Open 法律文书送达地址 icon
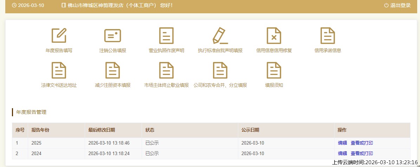This screenshot has height=167, width=420. [x=59, y=70]
